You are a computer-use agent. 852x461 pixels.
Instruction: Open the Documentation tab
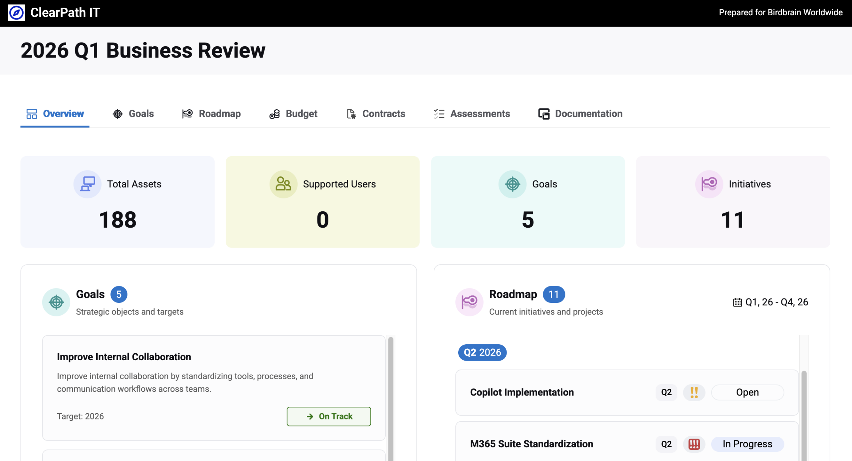click(580, 114)
